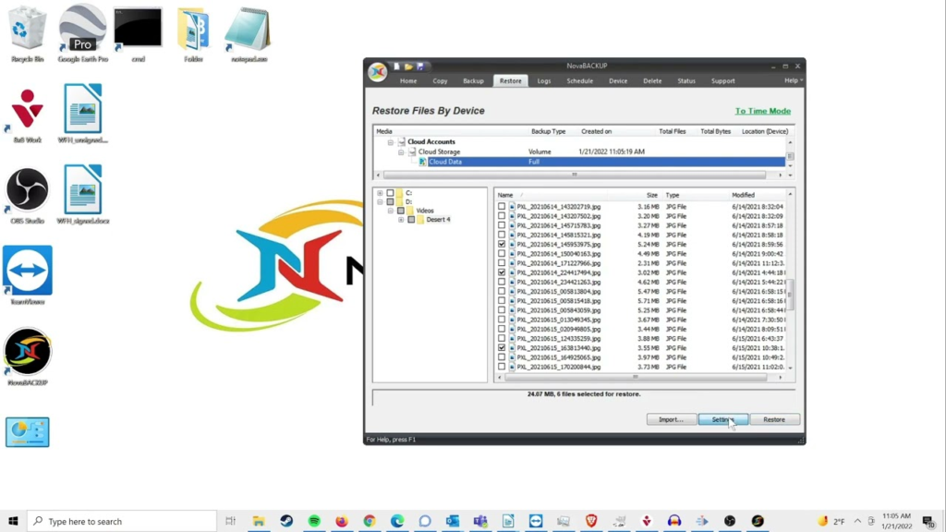Open Spotify from the taskbar
Viewport: 946px width, 532px height.
(x=314, y=522)
